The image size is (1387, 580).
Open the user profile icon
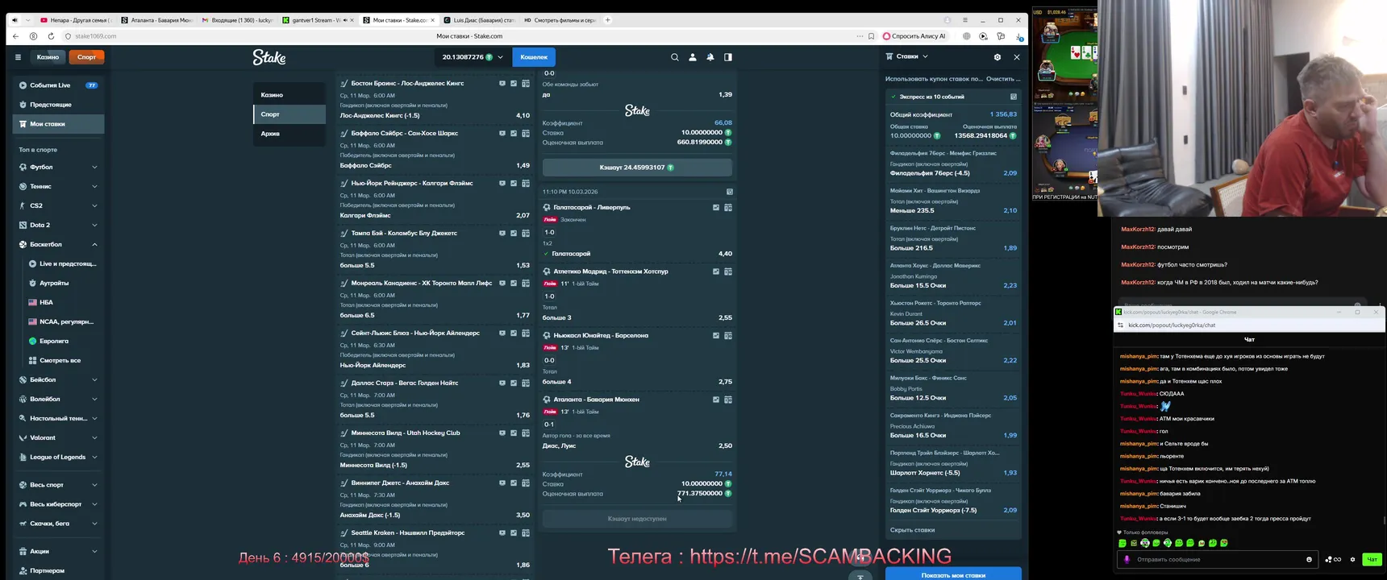tap(693, 57)
